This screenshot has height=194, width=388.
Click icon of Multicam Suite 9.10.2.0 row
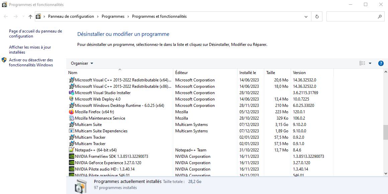point(71,125)
